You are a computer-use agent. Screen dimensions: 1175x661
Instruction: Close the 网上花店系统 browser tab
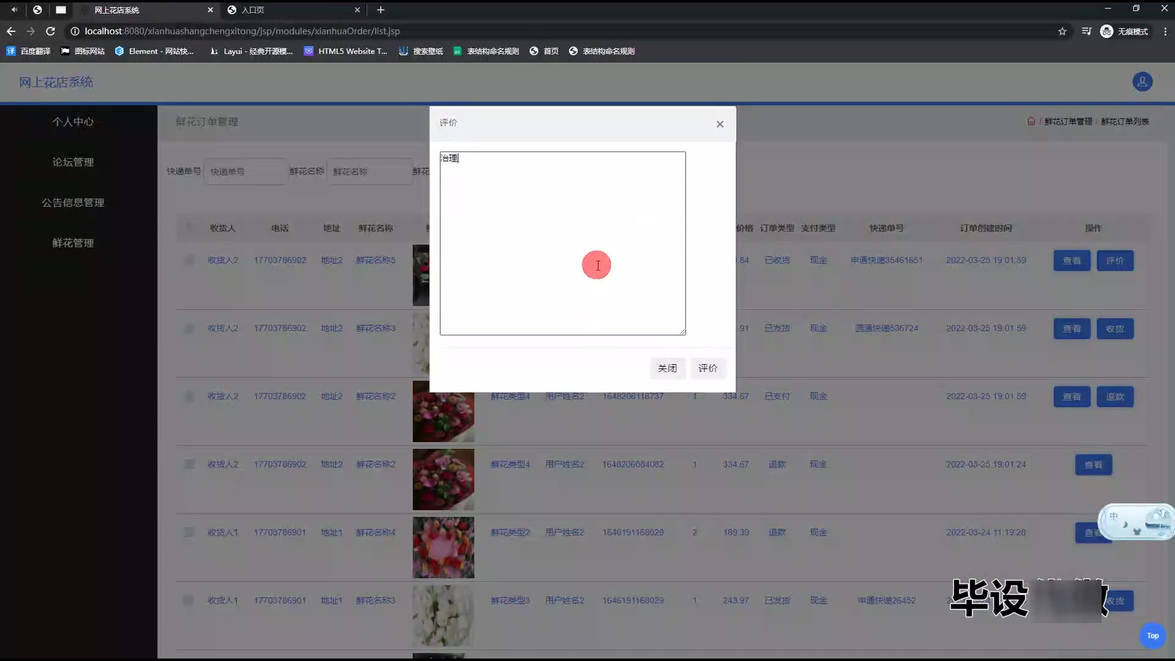(x=210, y=10)
